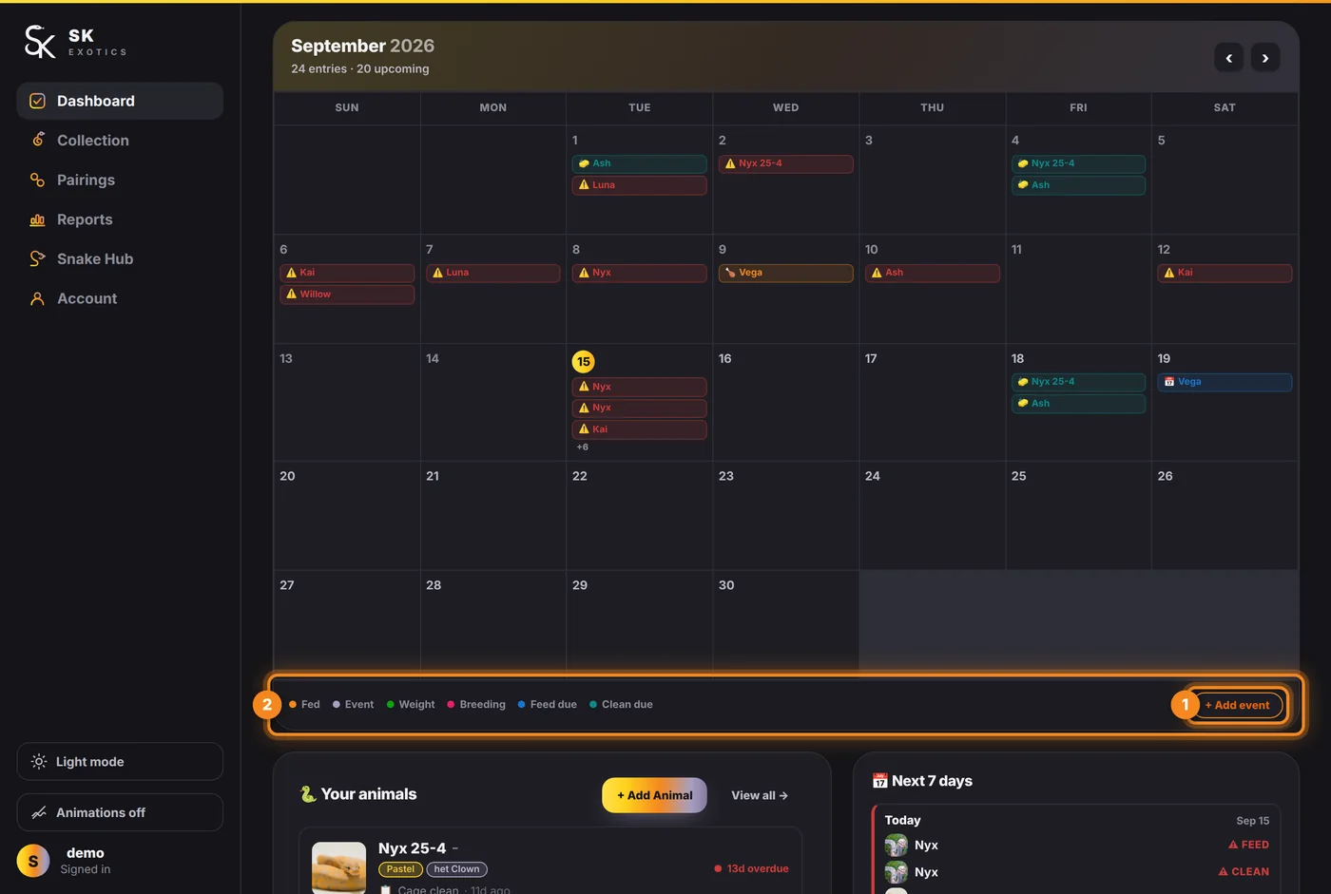Click the + Add Animal button
The image size is (1331, 894).
[654, 795]
